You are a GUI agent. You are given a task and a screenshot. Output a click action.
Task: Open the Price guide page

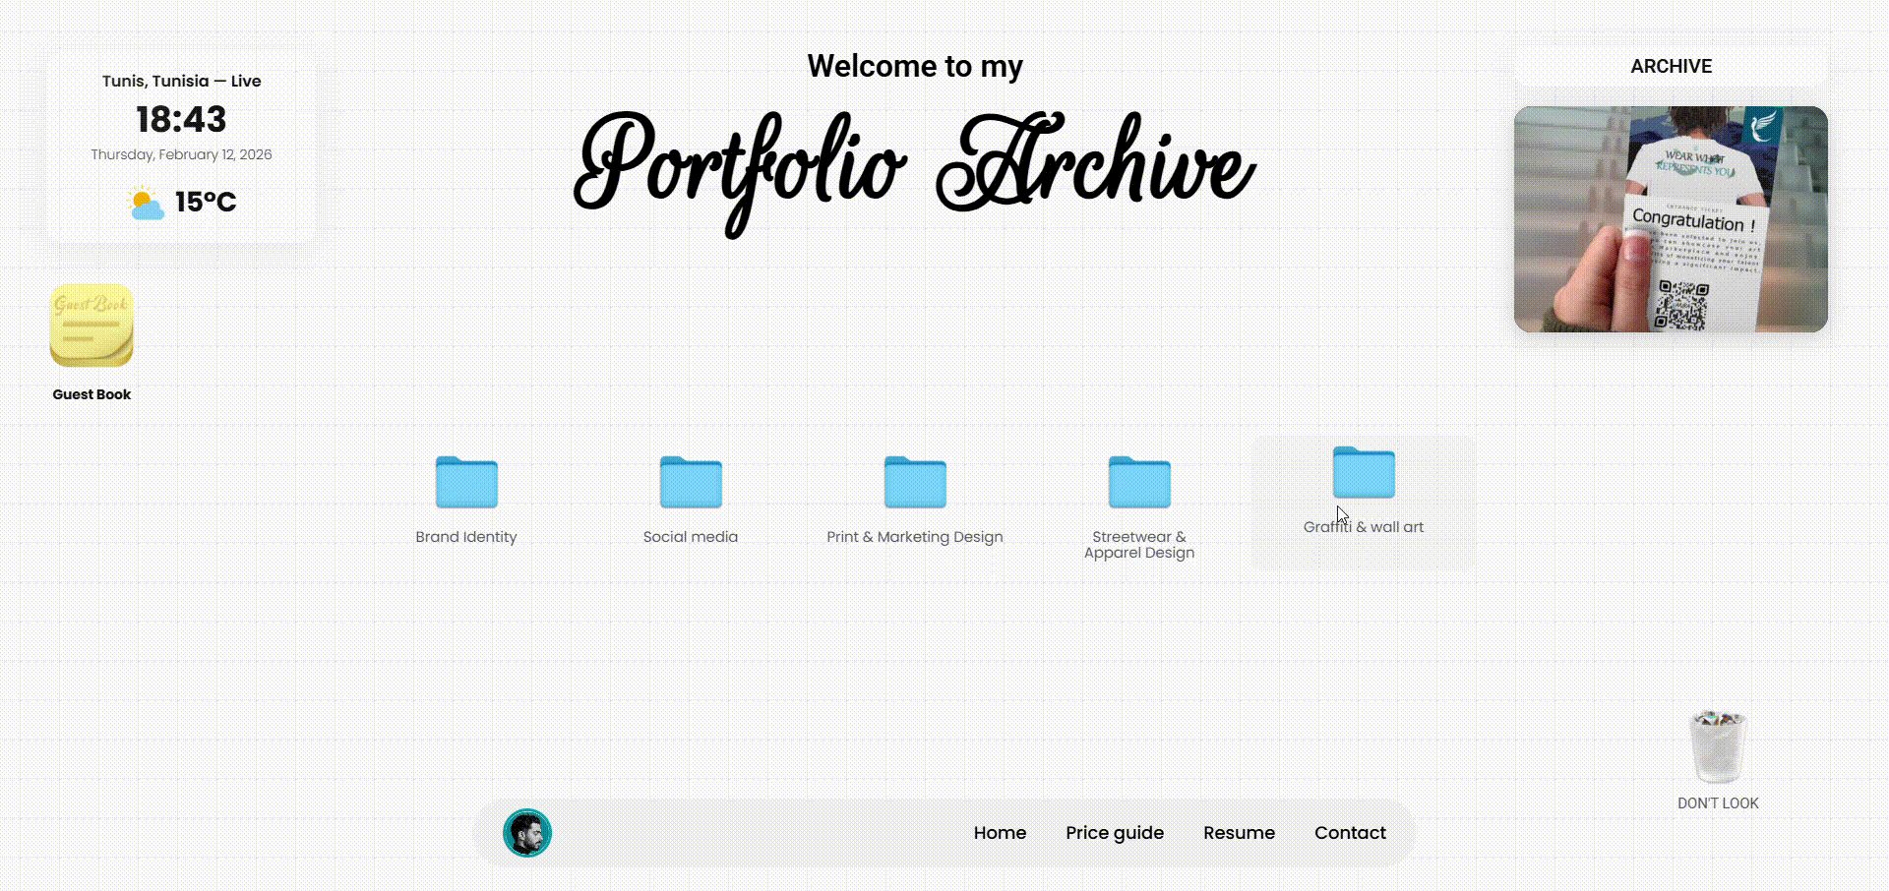(x=1115, y=832)
